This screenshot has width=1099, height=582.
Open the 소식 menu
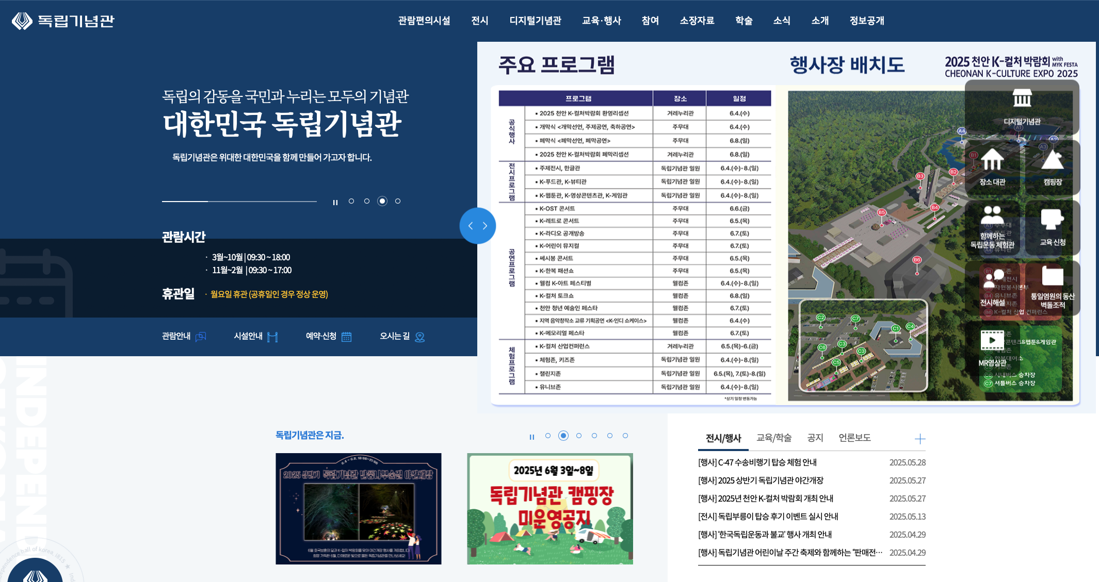(782, 21)
